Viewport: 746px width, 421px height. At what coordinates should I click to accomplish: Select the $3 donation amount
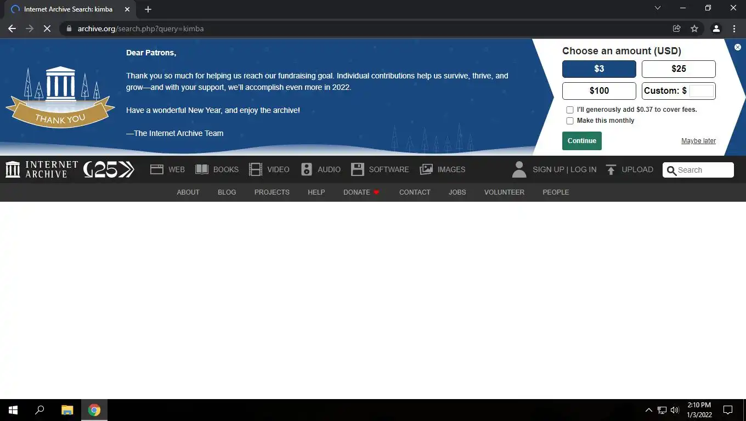click(x=599, y=69)
